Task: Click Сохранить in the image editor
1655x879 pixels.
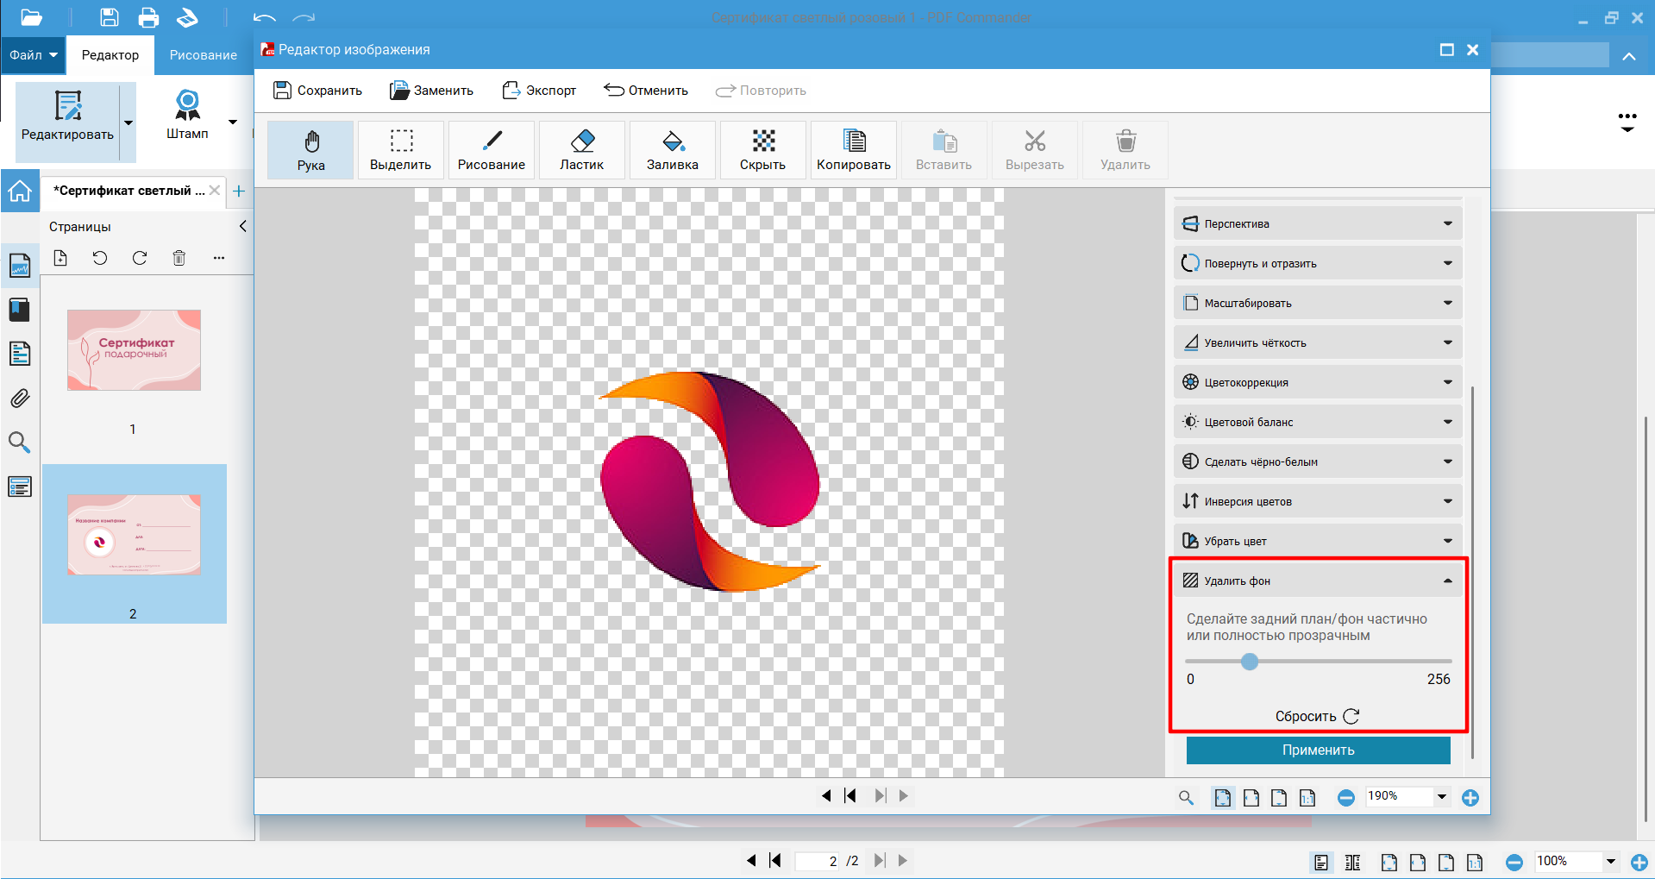Action: tap(317, 91)
